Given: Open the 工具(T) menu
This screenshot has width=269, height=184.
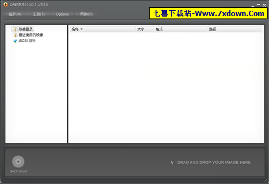Looking at the screenshot, I should tap(39, 14).
